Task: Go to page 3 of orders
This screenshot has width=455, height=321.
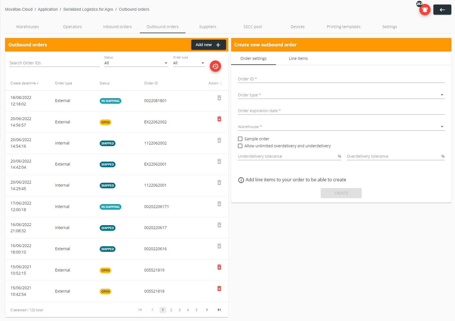Action: pos(179,310)
